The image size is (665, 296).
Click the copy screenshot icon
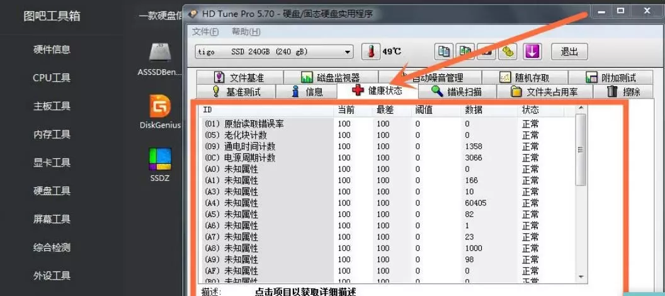465,52
